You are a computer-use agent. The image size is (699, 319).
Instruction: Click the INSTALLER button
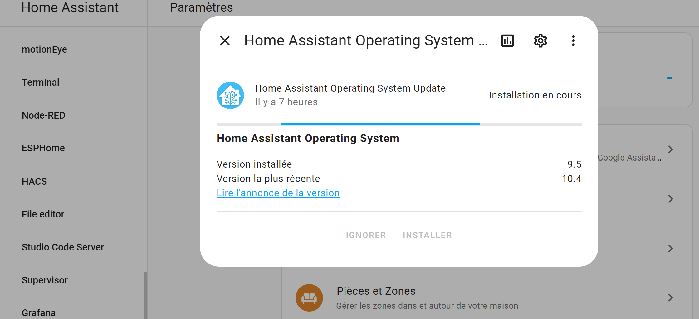click(x=427, y=235)
